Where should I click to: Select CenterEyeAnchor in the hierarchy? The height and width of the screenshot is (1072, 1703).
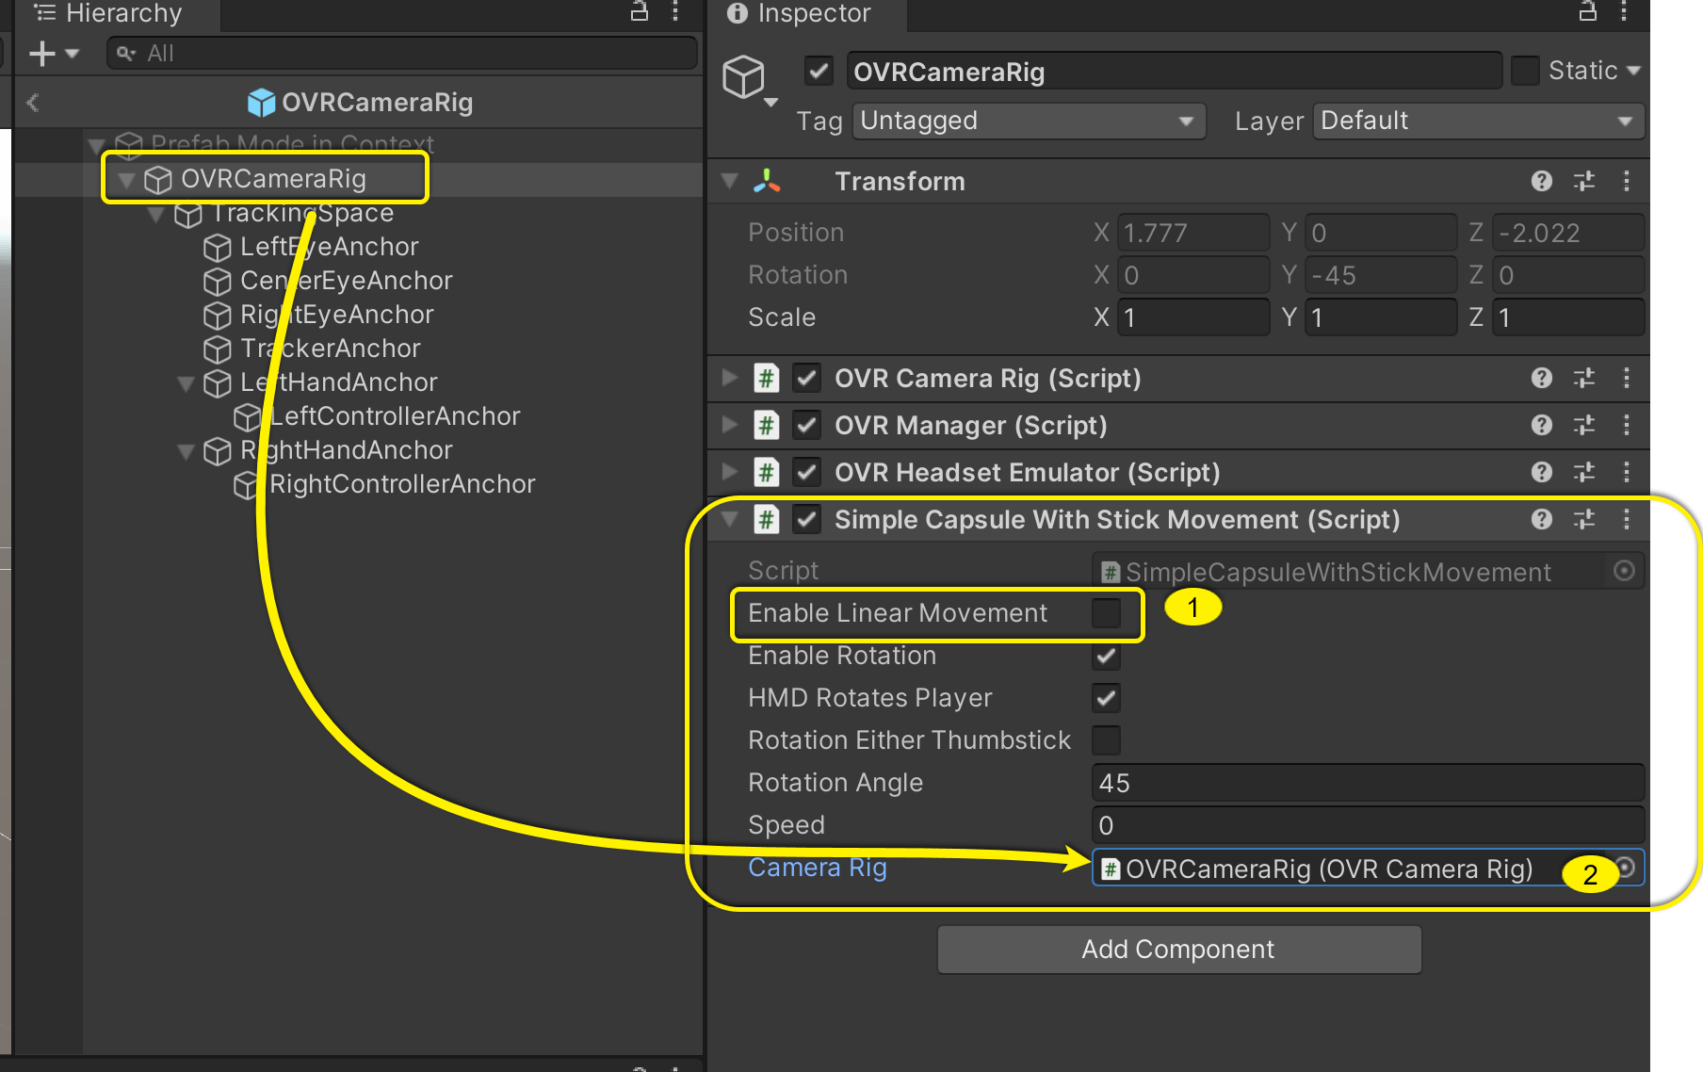coord(347,281)
